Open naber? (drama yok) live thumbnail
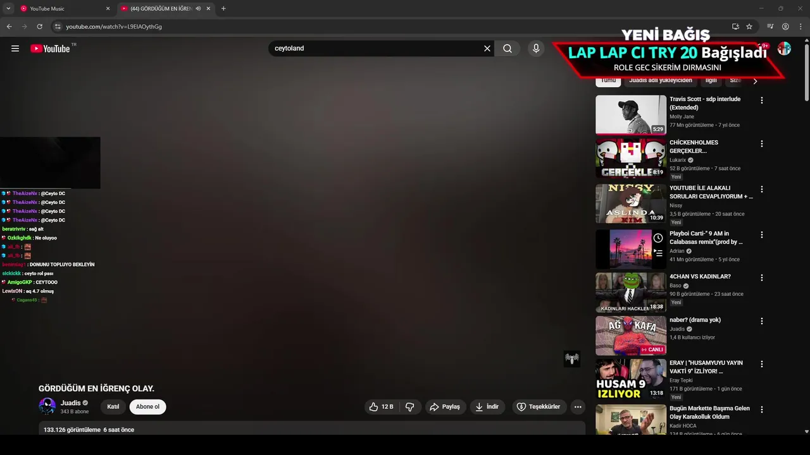 click(x=631, y=336)
